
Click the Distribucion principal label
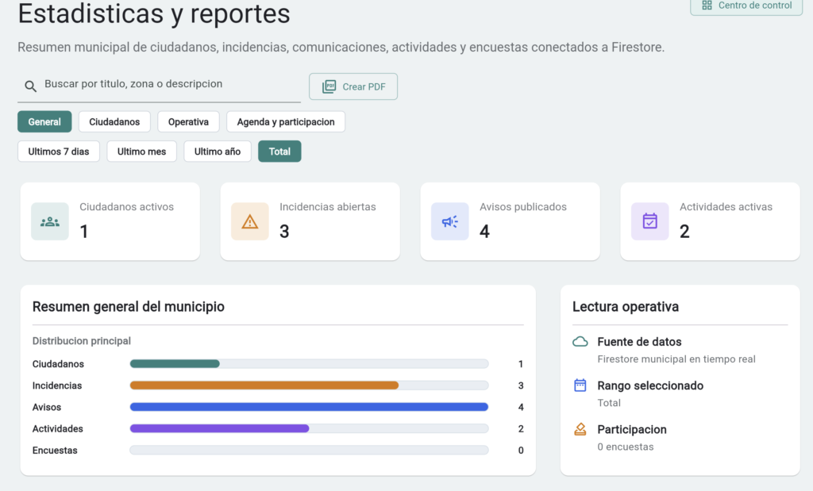coord(82,341)
